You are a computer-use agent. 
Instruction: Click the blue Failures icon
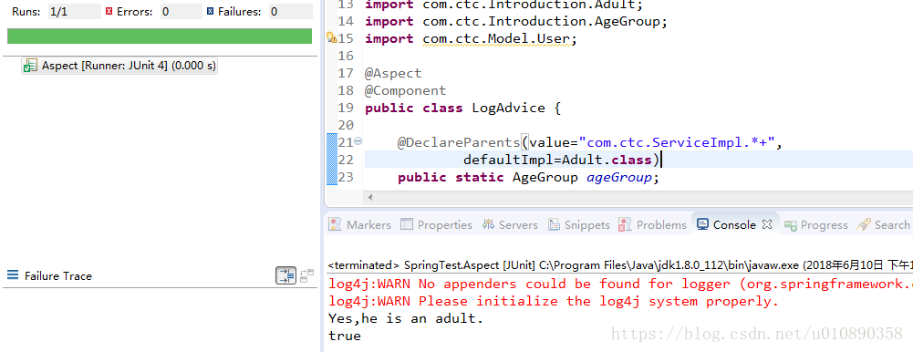tap(210, 11)
